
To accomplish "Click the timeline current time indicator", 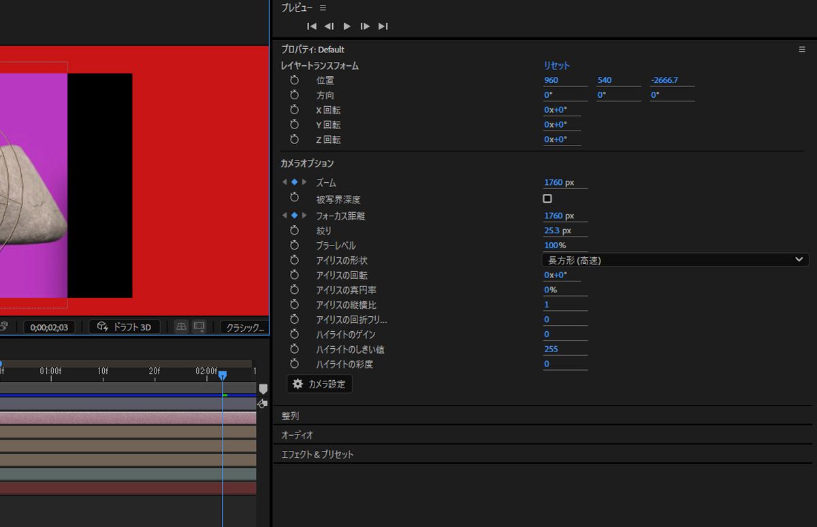I will tap(222, 375).
